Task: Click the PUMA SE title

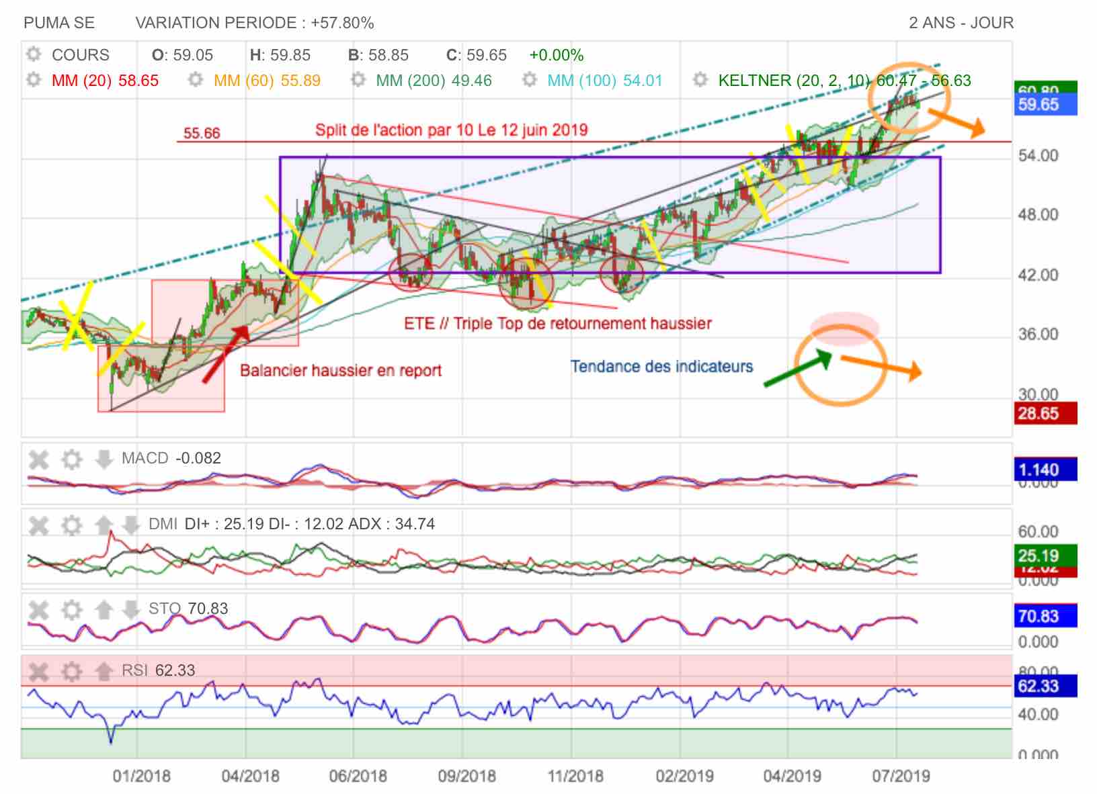Action: click(59, 23)
